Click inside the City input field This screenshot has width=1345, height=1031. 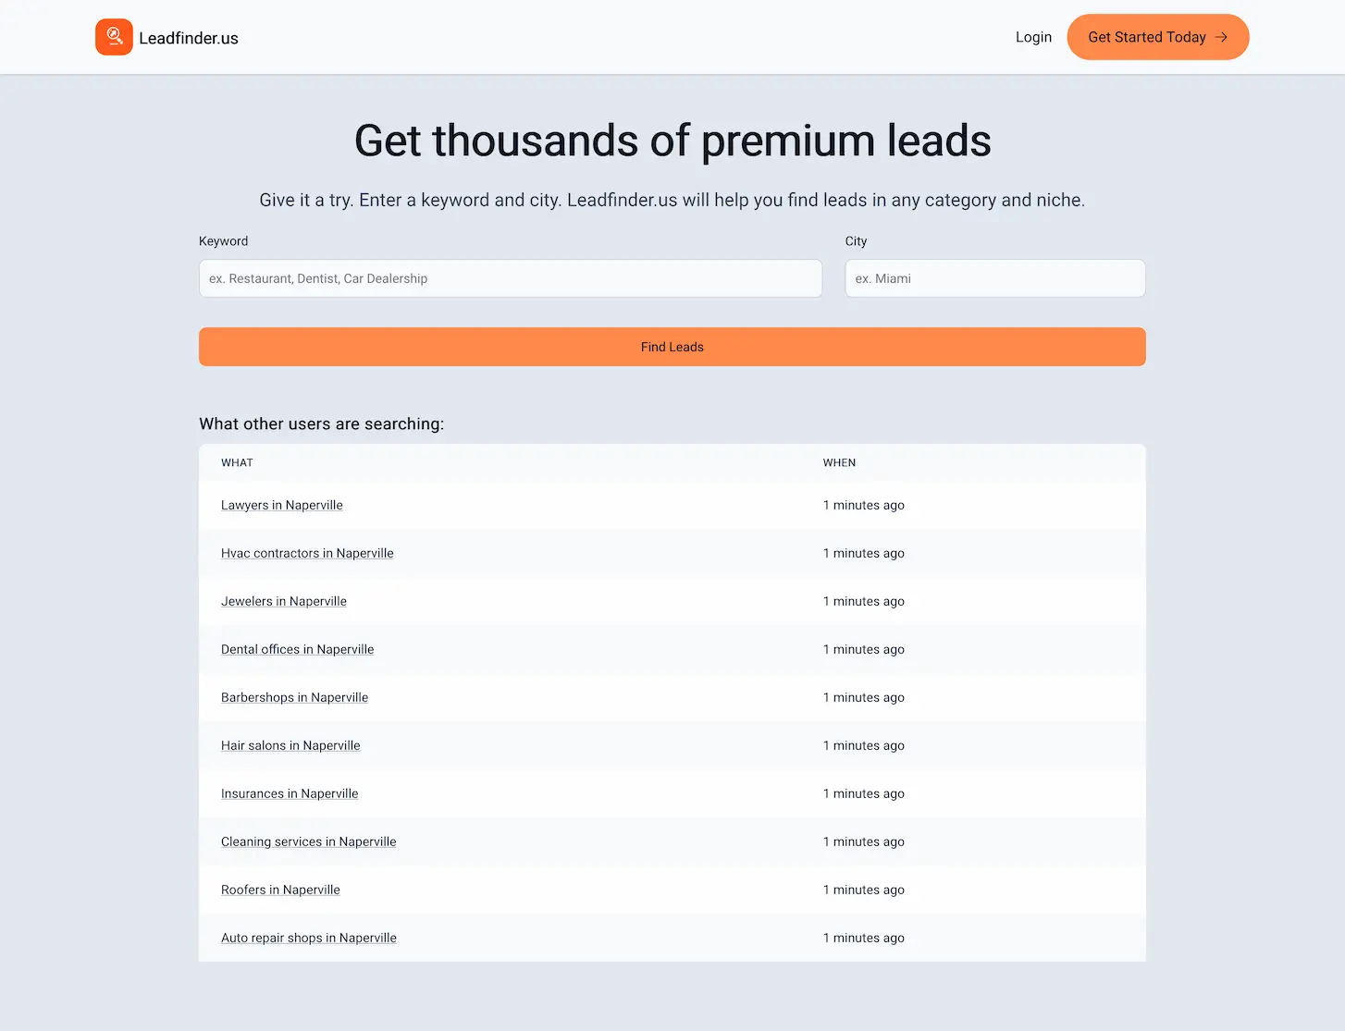coord(994,278)
